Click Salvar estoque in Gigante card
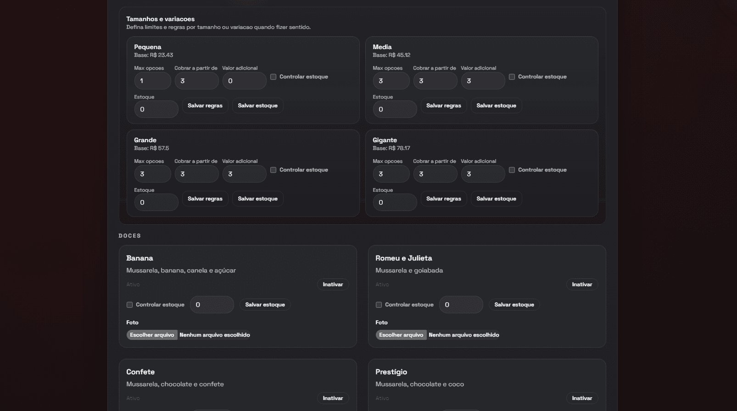 [x=496, y=199]
